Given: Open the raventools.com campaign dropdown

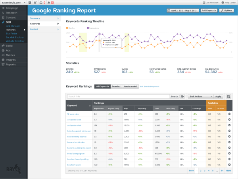Looking at the screenshot, I should click(13, 3).
